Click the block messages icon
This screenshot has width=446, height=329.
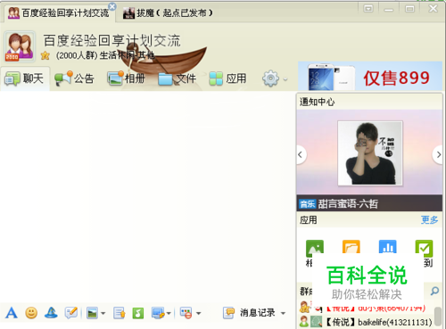[x=186, y=313]
